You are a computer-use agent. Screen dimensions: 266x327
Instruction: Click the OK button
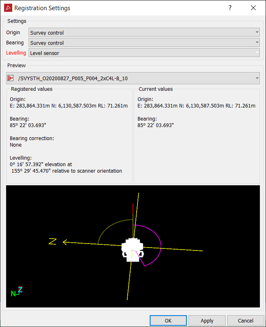(168, 320)
